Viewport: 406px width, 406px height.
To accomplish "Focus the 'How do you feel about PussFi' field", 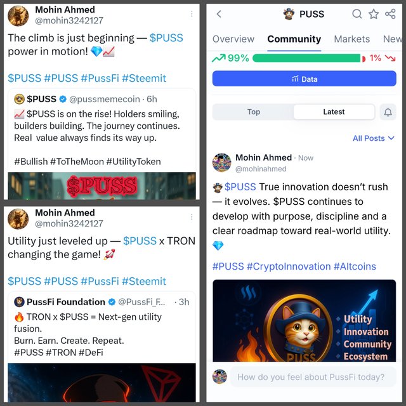I will pyautogui.click(x=313, y=377).
